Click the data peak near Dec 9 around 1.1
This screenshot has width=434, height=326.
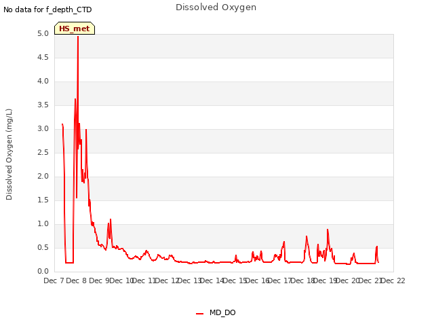pos(111,219)
